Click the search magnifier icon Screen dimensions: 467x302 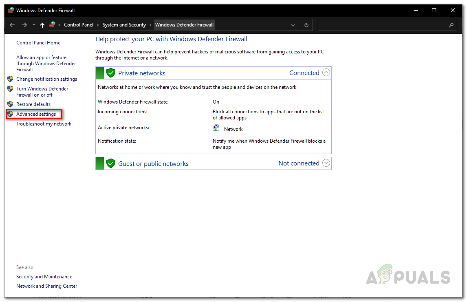pyautogui.click(x=451, y=25)
